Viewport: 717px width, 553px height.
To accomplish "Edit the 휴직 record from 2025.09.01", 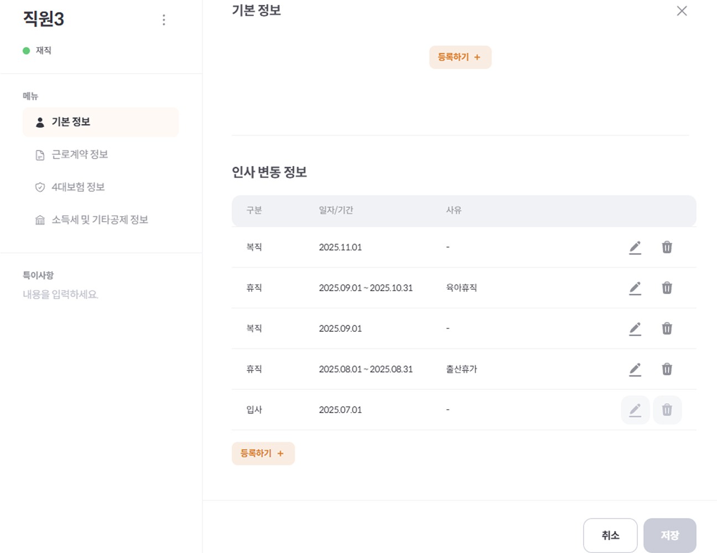I will click(635, 288).
